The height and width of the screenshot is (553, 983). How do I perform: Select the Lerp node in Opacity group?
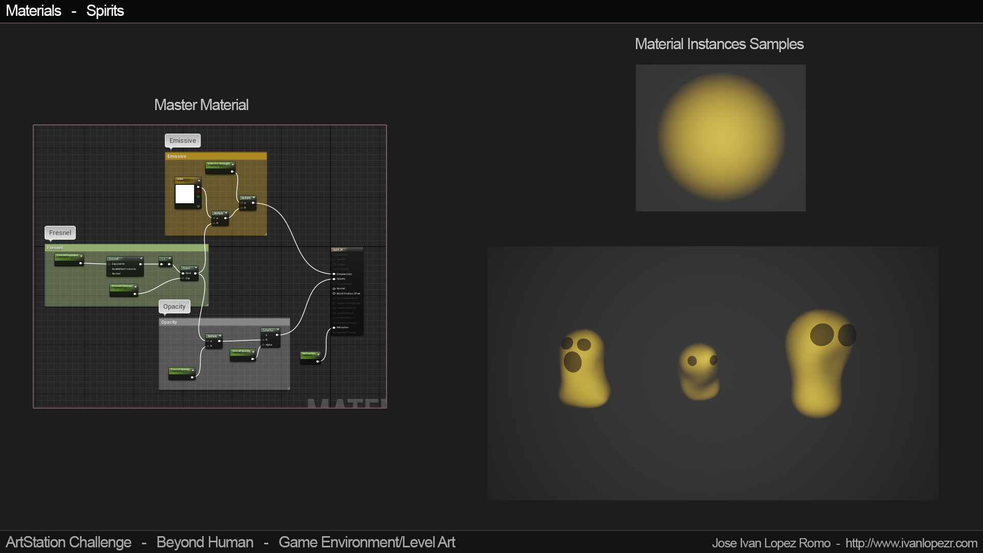[270, 337]
